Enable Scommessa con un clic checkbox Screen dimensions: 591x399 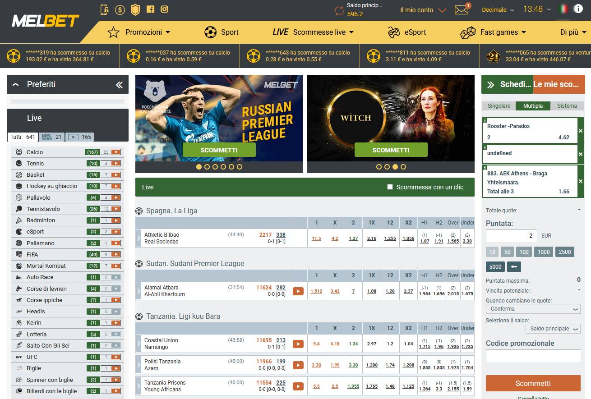390,187
